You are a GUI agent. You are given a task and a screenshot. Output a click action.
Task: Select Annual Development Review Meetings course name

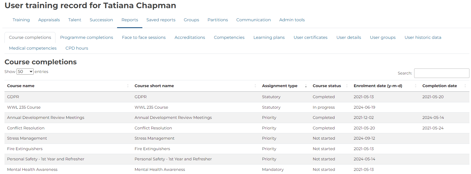click(x=46, y=118)
